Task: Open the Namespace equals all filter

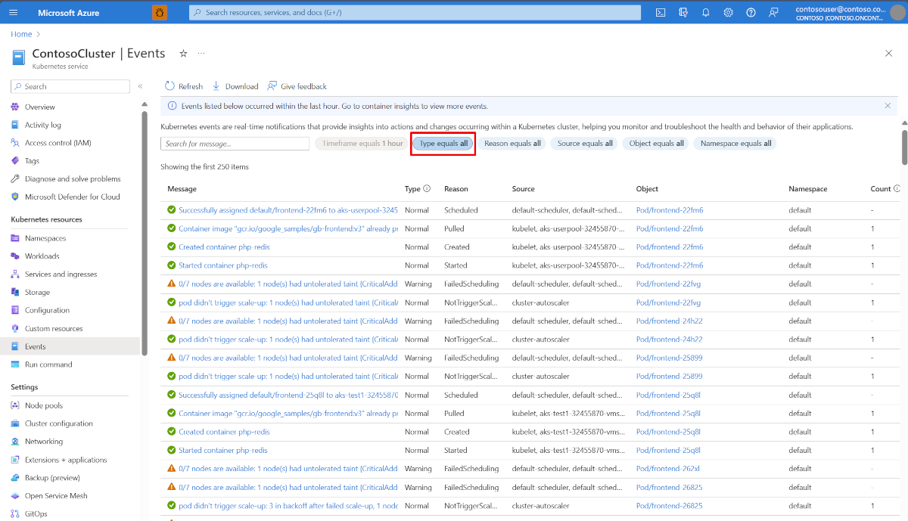Action: 735,144
